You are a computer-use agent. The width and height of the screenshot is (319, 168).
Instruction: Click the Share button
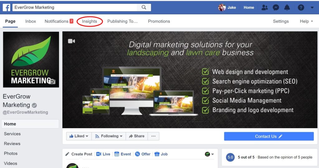pos(137,136)
